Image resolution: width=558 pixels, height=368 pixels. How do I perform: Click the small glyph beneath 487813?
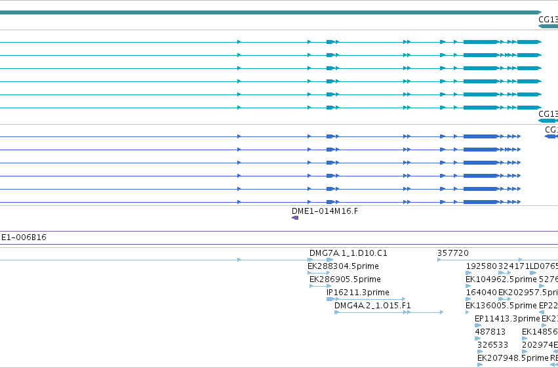tap(477, 338)
